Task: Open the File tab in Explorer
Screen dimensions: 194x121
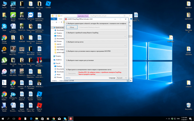Action: click(54, 19)
